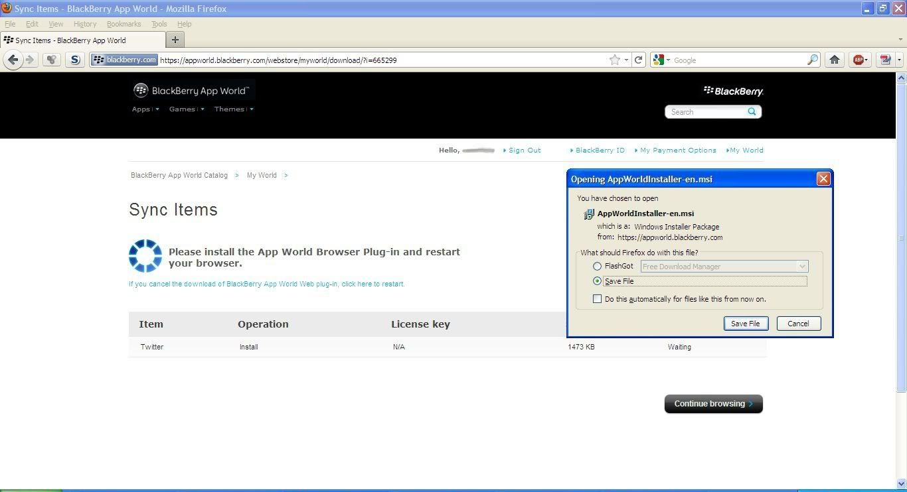Viewport: 907px width, 492px height.
Task: Click the restart link below the plug-in message
Action: [266, 284]
